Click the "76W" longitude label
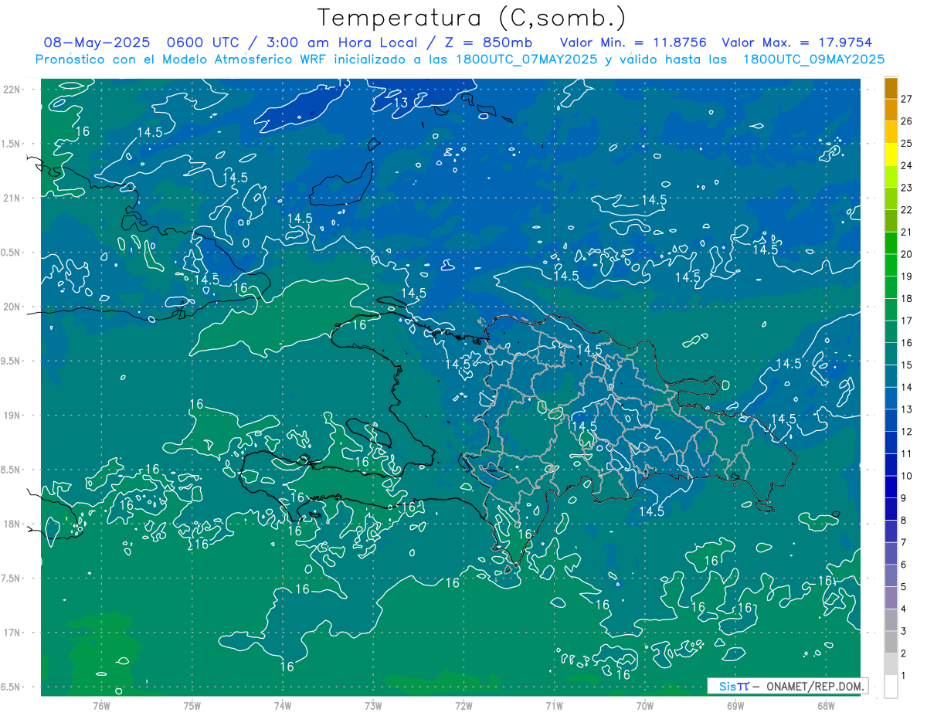This screenshot has width=927, height=716. coord(101,706)
